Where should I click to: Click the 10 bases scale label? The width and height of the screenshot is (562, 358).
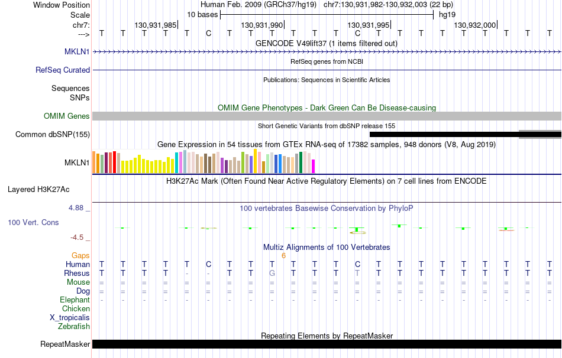coord(202,15)
